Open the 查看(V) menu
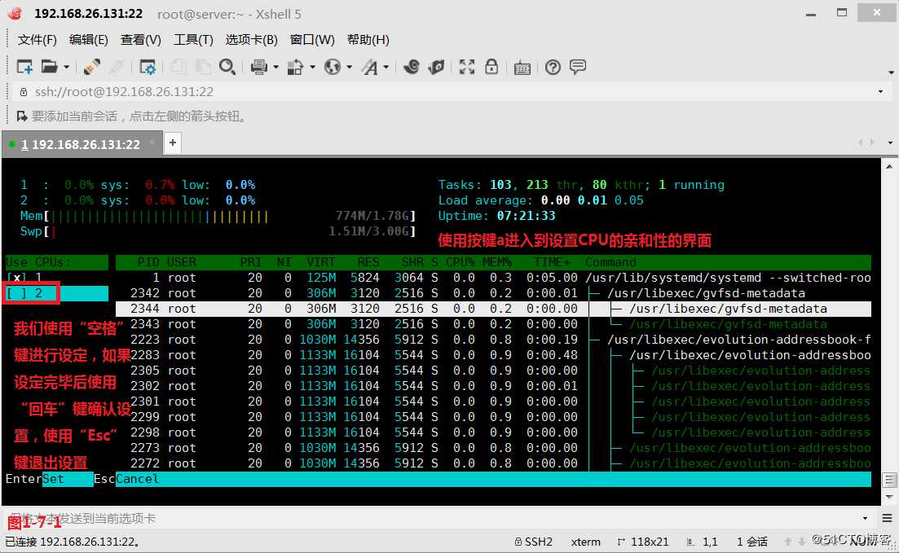899x553 pixels. (x=140, y=40)
